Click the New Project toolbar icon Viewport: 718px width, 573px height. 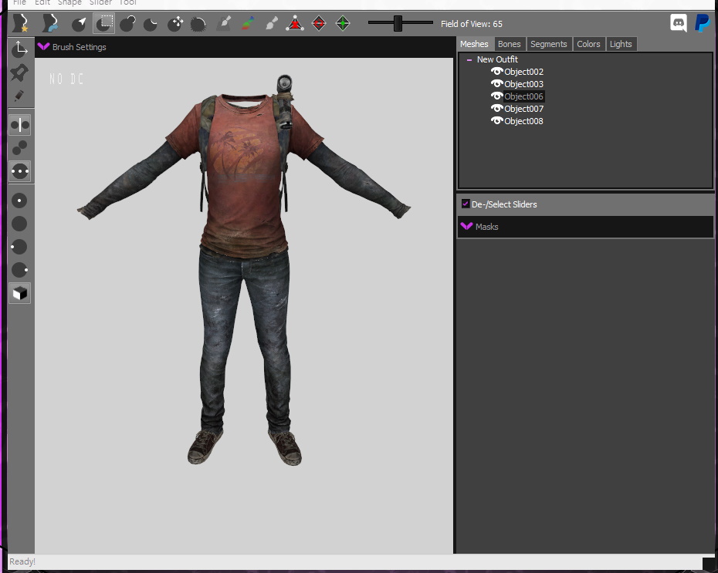click(x=20, y=23)
